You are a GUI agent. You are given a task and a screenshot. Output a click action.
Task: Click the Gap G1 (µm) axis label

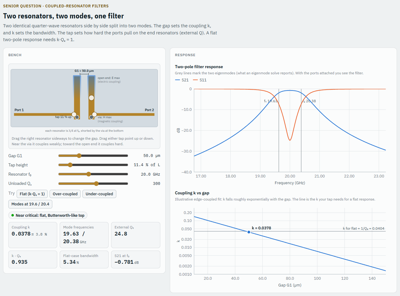[290, 285]
